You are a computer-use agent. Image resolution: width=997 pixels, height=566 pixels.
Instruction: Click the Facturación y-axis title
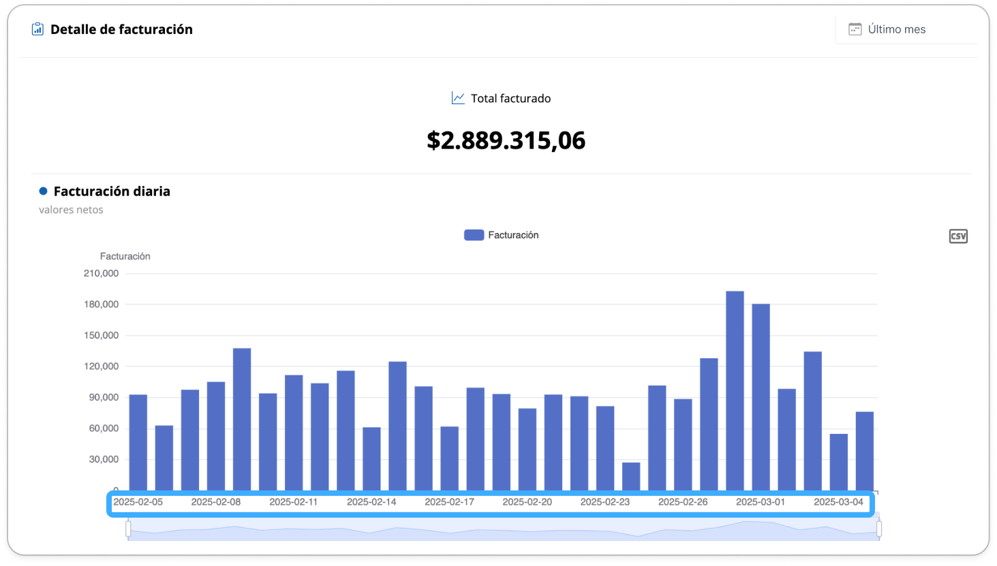(x=125, y=256)
